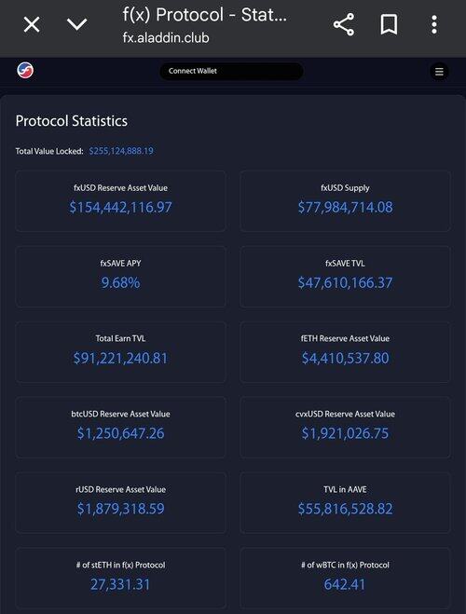Viewport: 466px width, 614px height.
Task: Tap the TVL in AAVE card
Action: (x=345, y=502)
